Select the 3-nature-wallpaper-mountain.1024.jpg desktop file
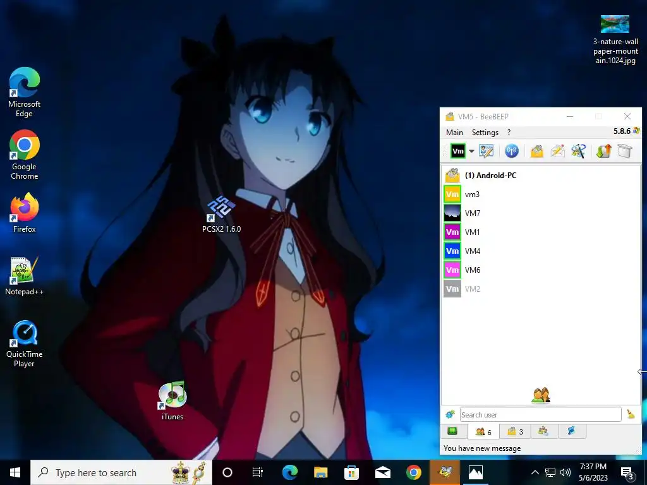Screen dimensions: 647x485 pos(615,40)
